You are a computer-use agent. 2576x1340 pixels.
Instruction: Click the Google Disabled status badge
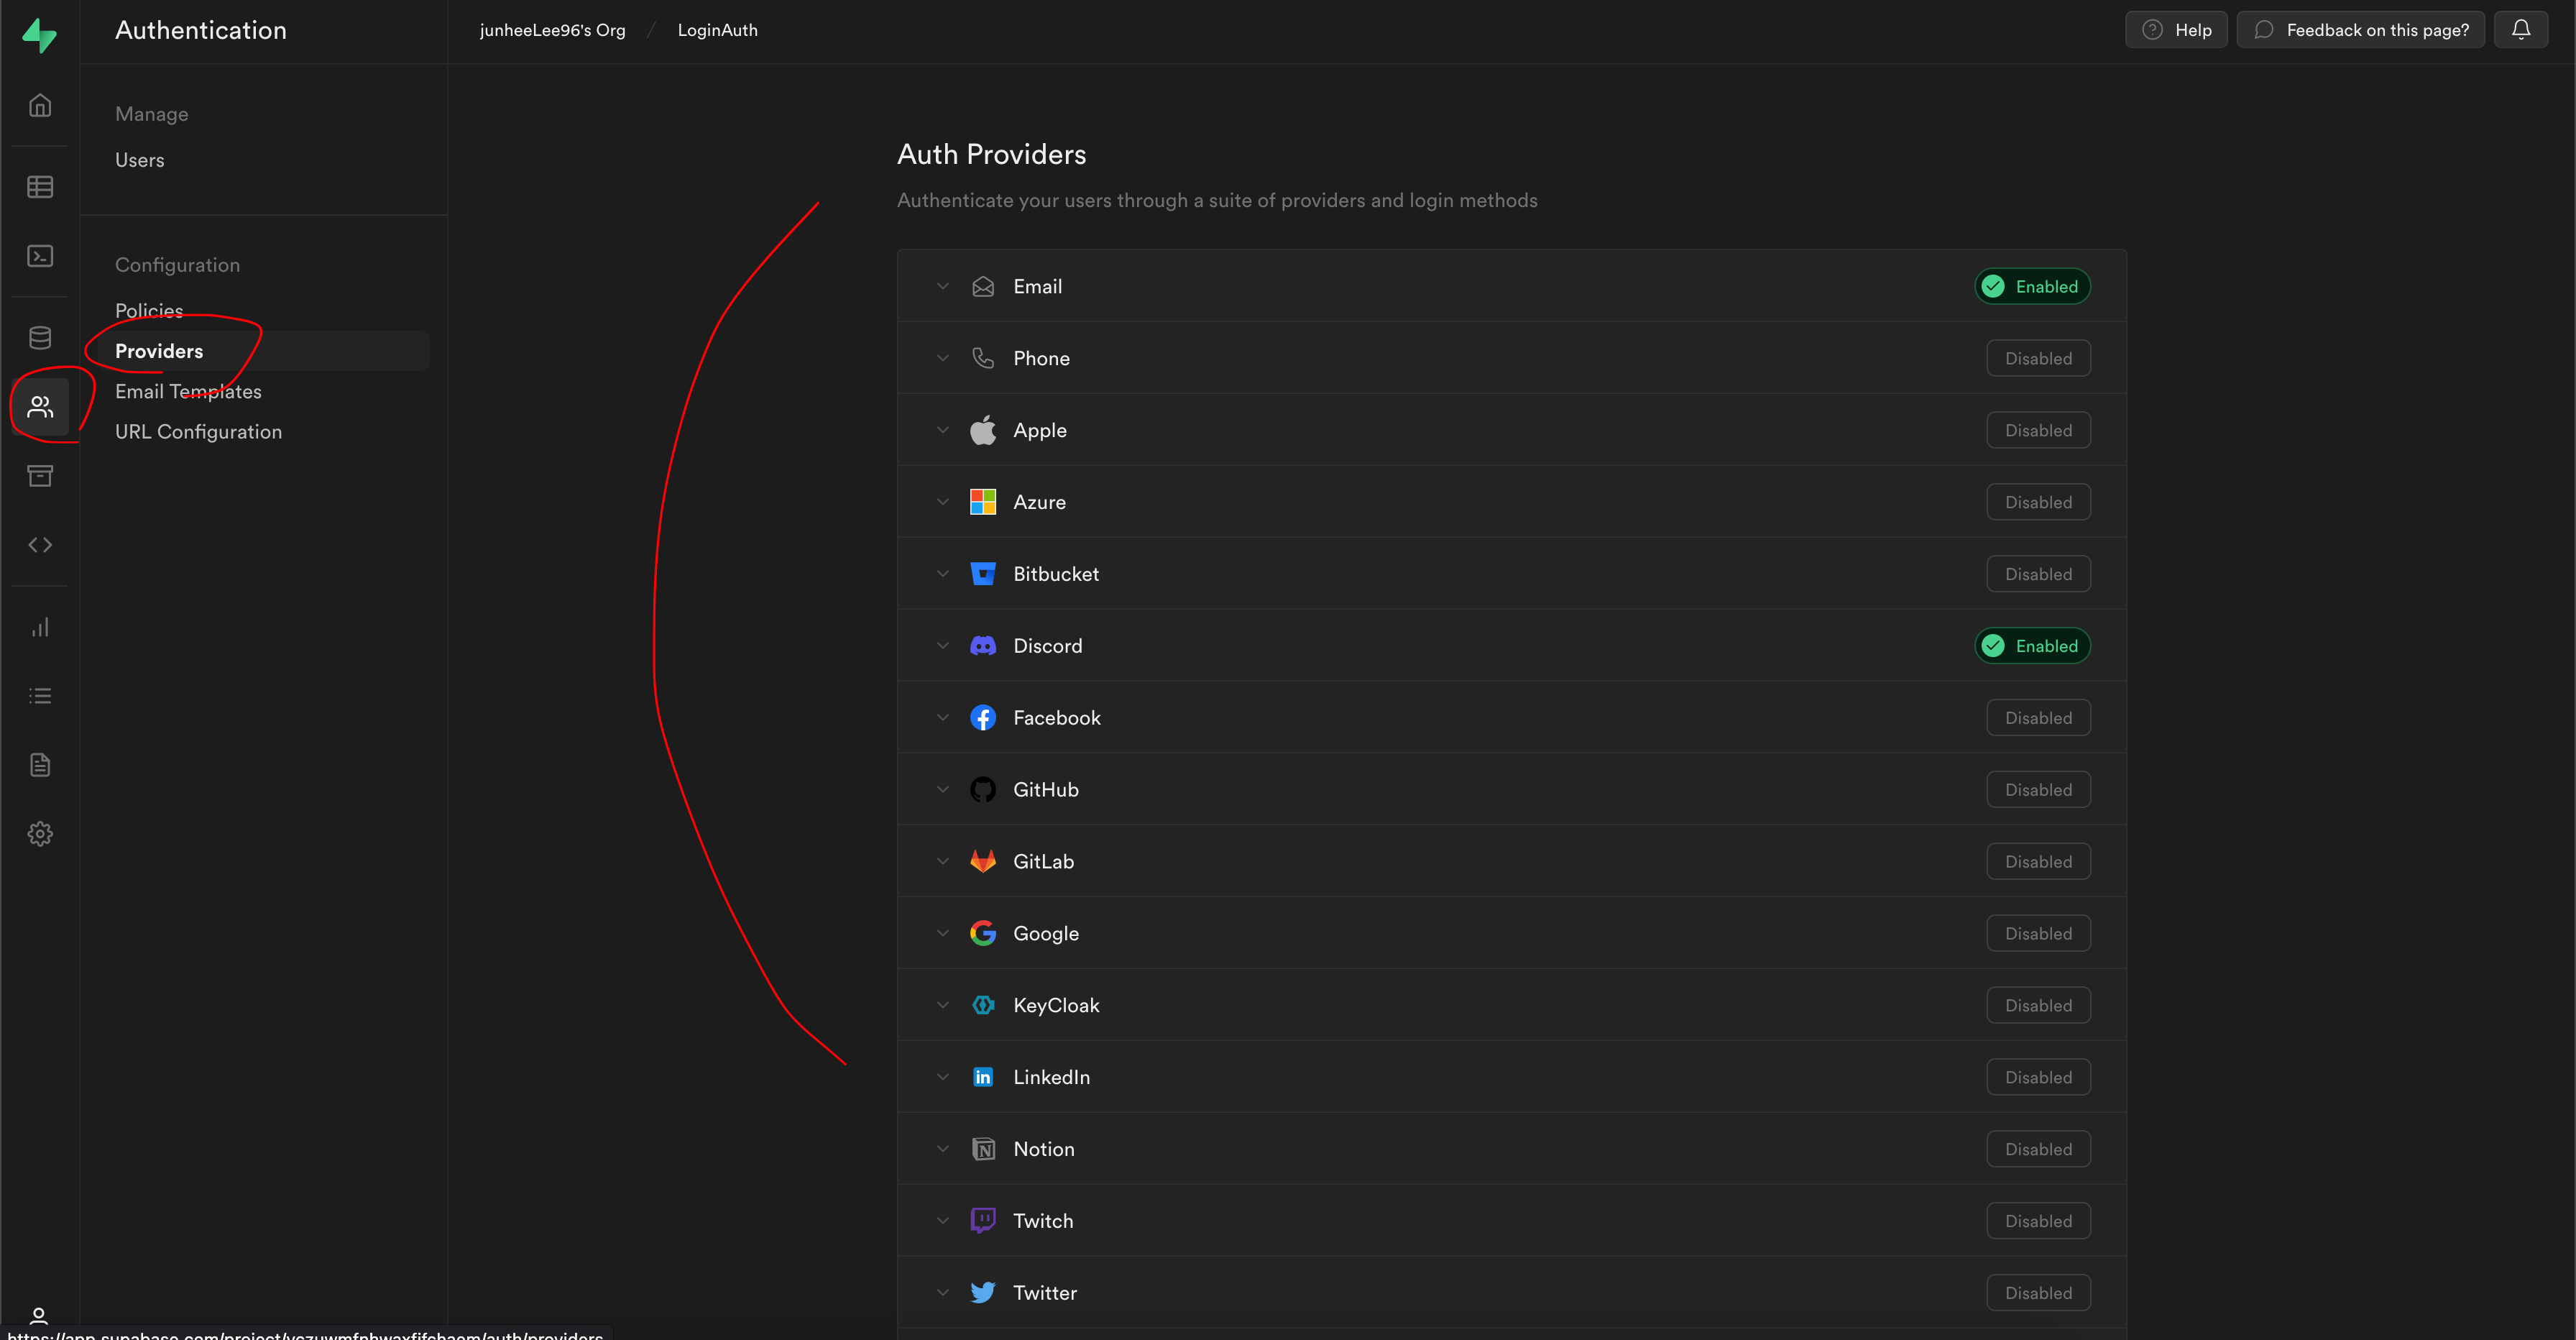click(x=2038, y=933)
